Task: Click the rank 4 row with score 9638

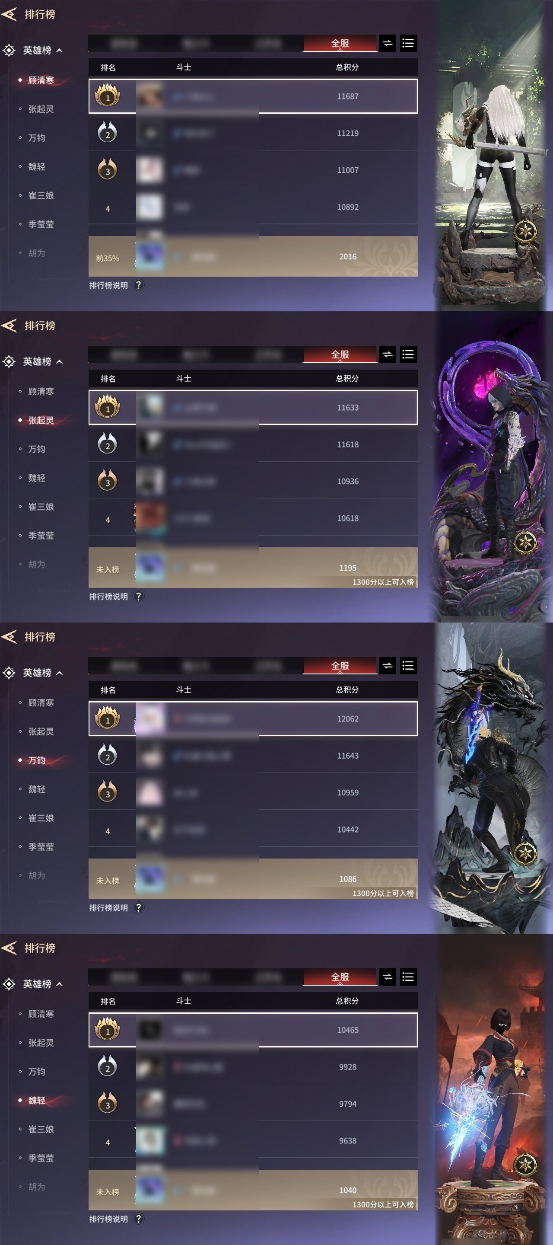Action: point(253,1141)
